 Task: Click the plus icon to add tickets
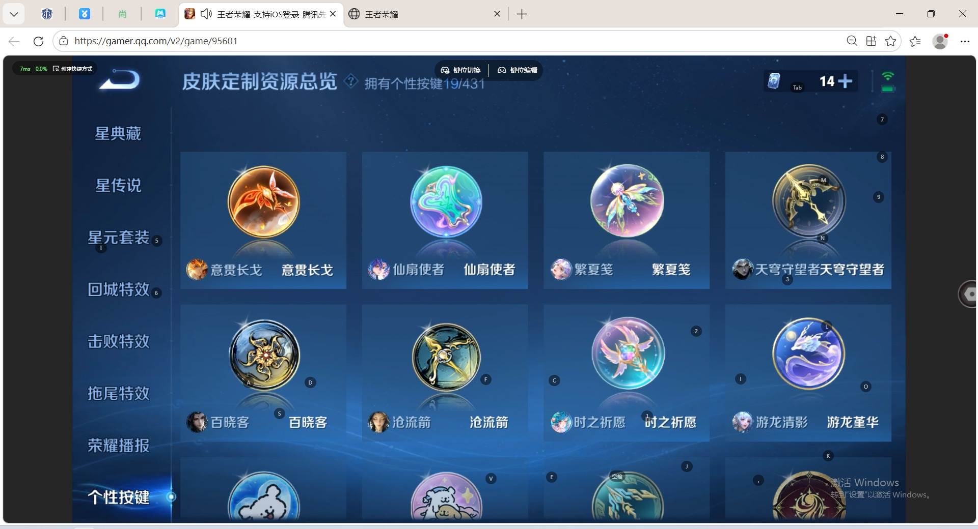pyautogui.click(x=845, y=81)
